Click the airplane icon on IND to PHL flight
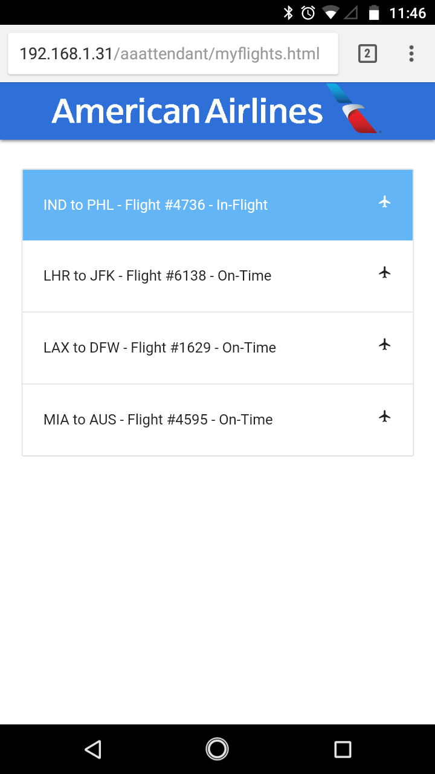435x774 pixels. coord(385,203)
